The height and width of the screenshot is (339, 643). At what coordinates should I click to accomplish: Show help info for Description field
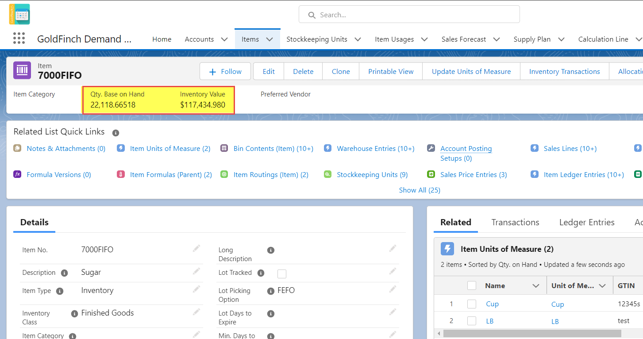64,273
